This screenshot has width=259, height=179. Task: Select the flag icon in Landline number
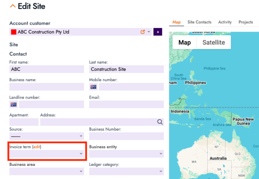coord(14,104)
